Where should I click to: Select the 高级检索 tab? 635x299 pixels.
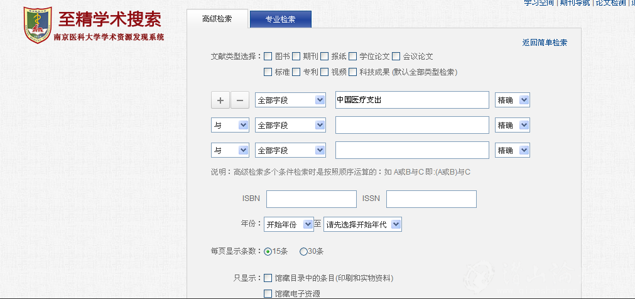(217, 19)
